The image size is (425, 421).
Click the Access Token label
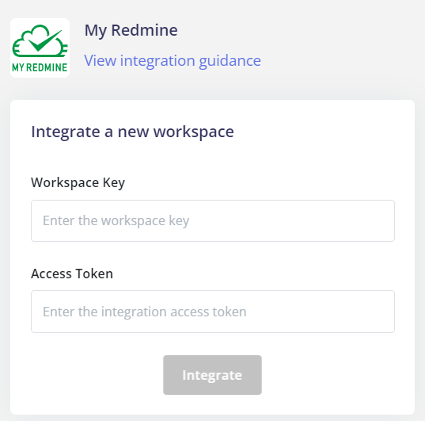click(x=72, y=274)
